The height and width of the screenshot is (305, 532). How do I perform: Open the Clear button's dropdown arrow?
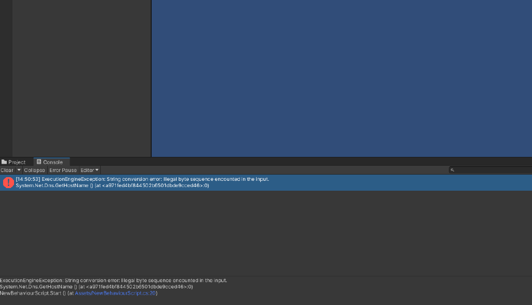[19, 170]
